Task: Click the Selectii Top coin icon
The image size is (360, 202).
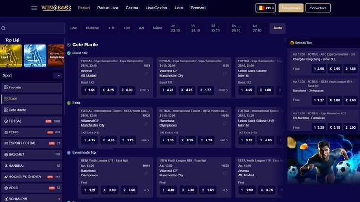Action: click(x=292, y=43)
